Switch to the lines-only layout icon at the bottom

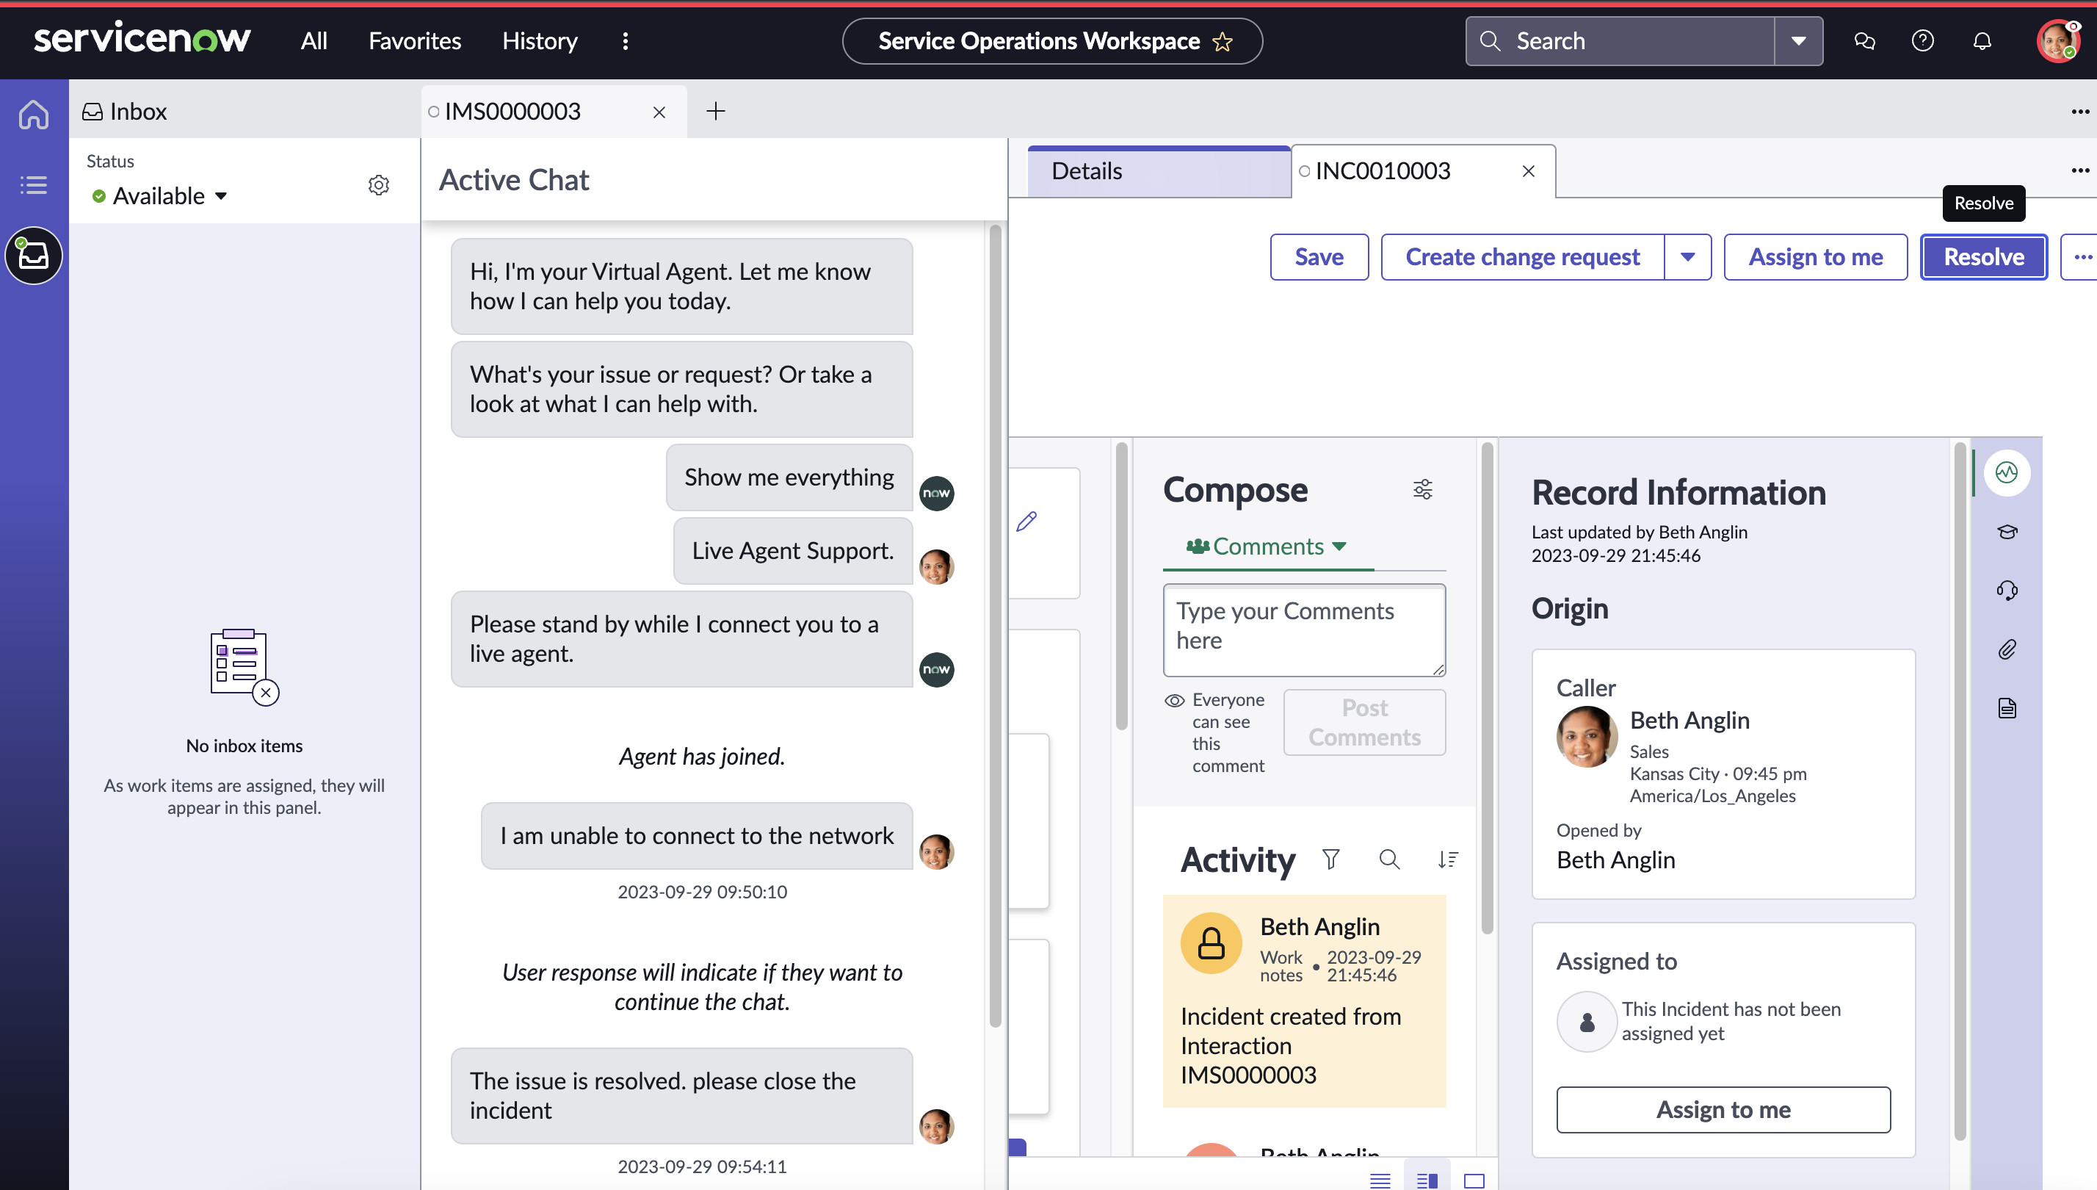coord(1380,1180)
